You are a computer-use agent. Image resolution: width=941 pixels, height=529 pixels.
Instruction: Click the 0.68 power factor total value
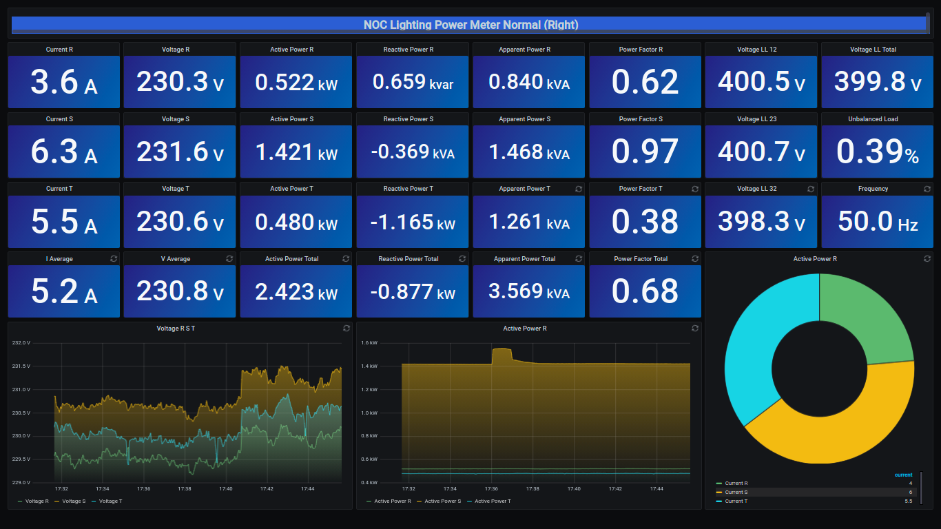point(645,291)
